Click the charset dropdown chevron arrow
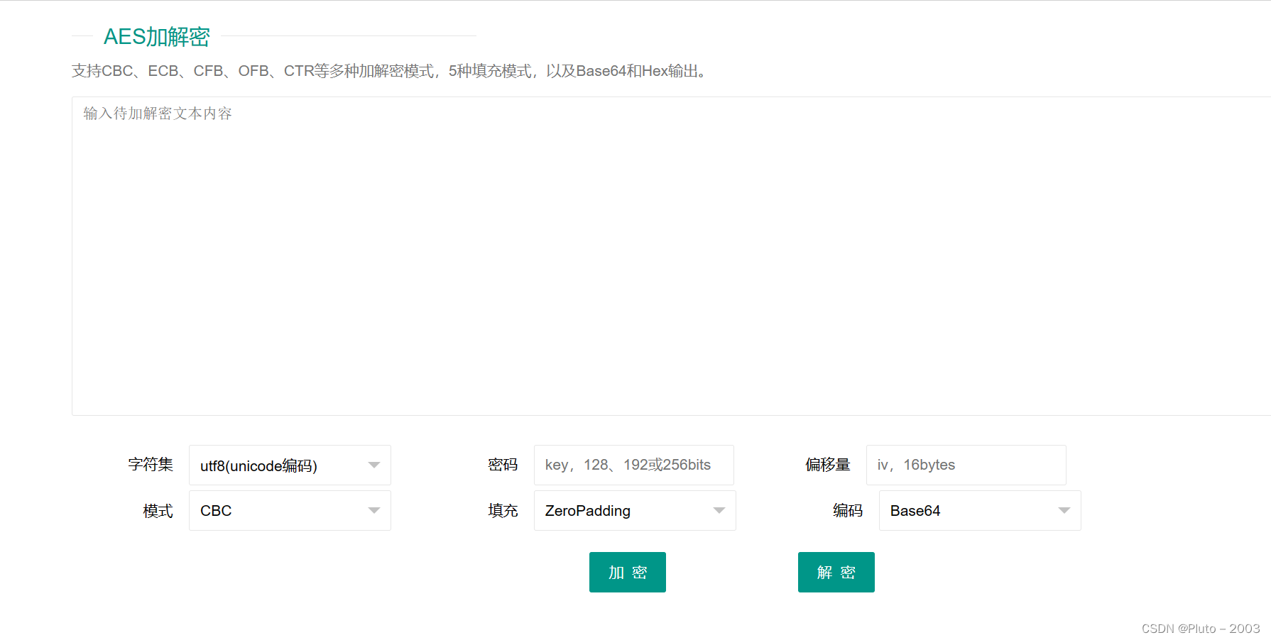The width and height of the screenshot is (1271, 640). click(x=374, y=465)
